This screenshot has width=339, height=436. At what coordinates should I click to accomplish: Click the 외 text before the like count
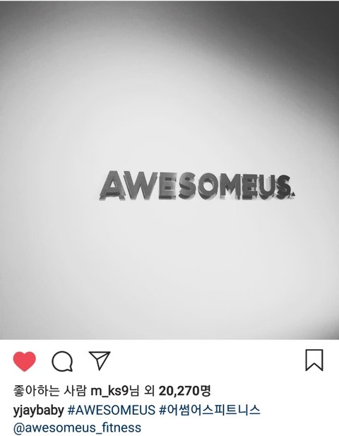pyautogui.click(x=149, y=391)
